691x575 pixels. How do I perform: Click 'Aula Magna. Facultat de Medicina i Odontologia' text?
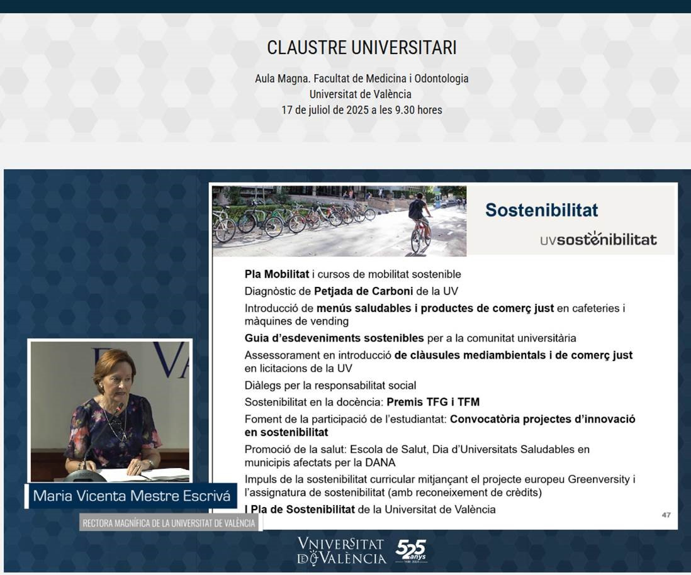pyautogui.click(x=361, y=79)
